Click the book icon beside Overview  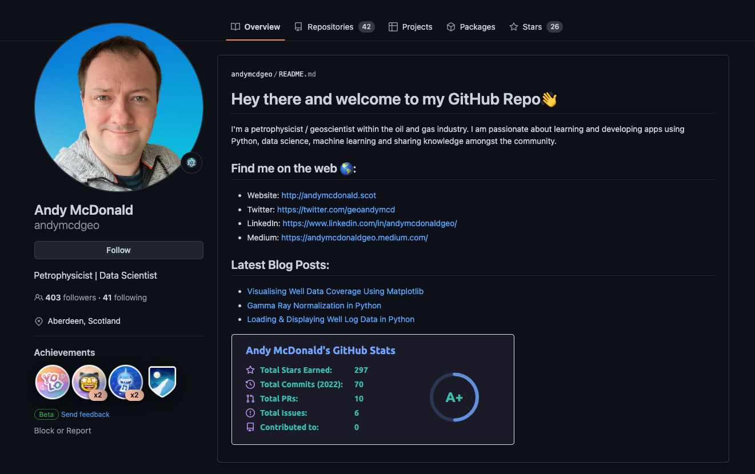235,27
